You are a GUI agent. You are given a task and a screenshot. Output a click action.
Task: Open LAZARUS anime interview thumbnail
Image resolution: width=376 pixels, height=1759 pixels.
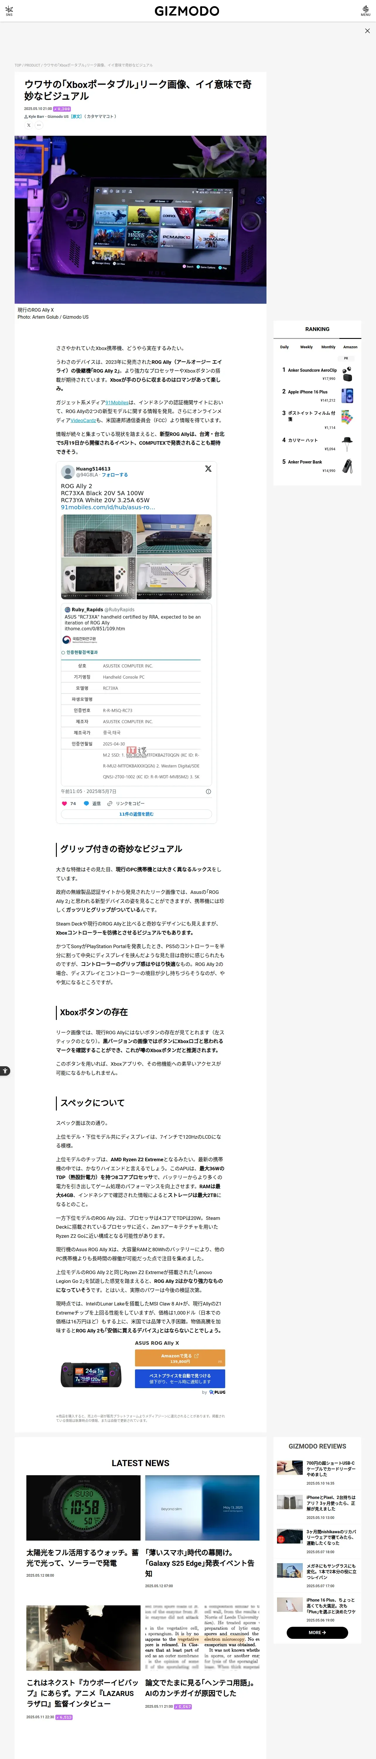pos(83,1637)
